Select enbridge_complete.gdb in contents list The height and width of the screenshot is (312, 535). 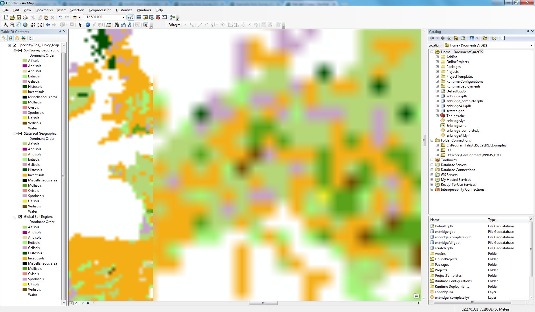pyautogui.click(x=453, y=237)
